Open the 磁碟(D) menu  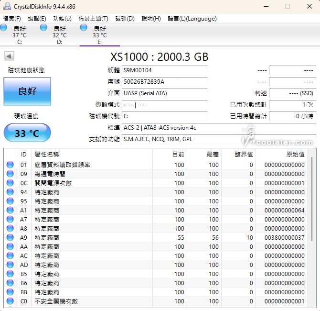click(125, 19)
